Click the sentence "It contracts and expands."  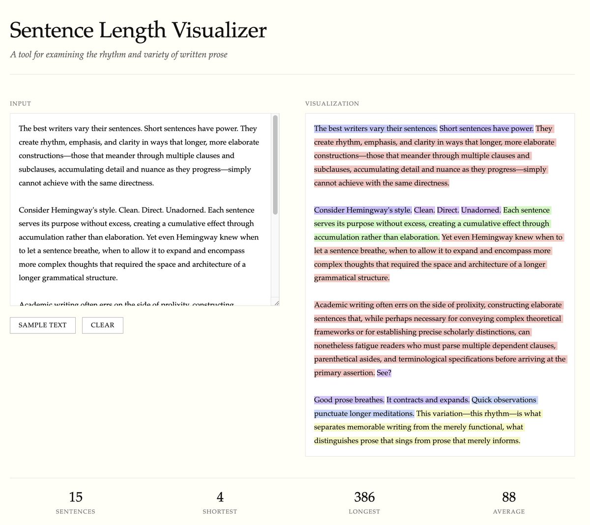coord(428,400)
